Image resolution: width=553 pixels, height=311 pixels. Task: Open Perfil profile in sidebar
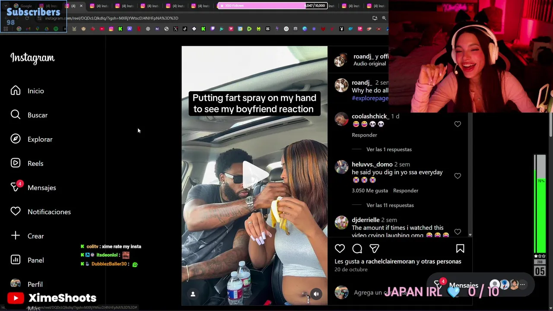tap(27, 284)
